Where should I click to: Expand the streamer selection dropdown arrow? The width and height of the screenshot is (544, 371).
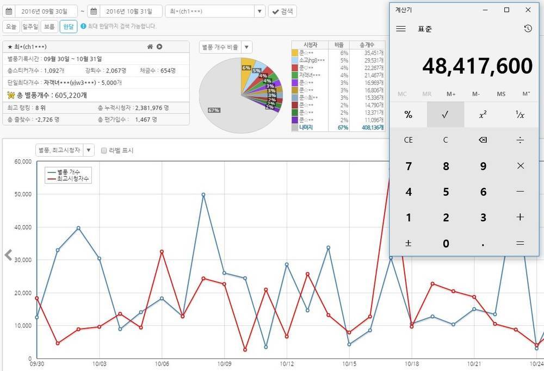(x=259, y=11)
